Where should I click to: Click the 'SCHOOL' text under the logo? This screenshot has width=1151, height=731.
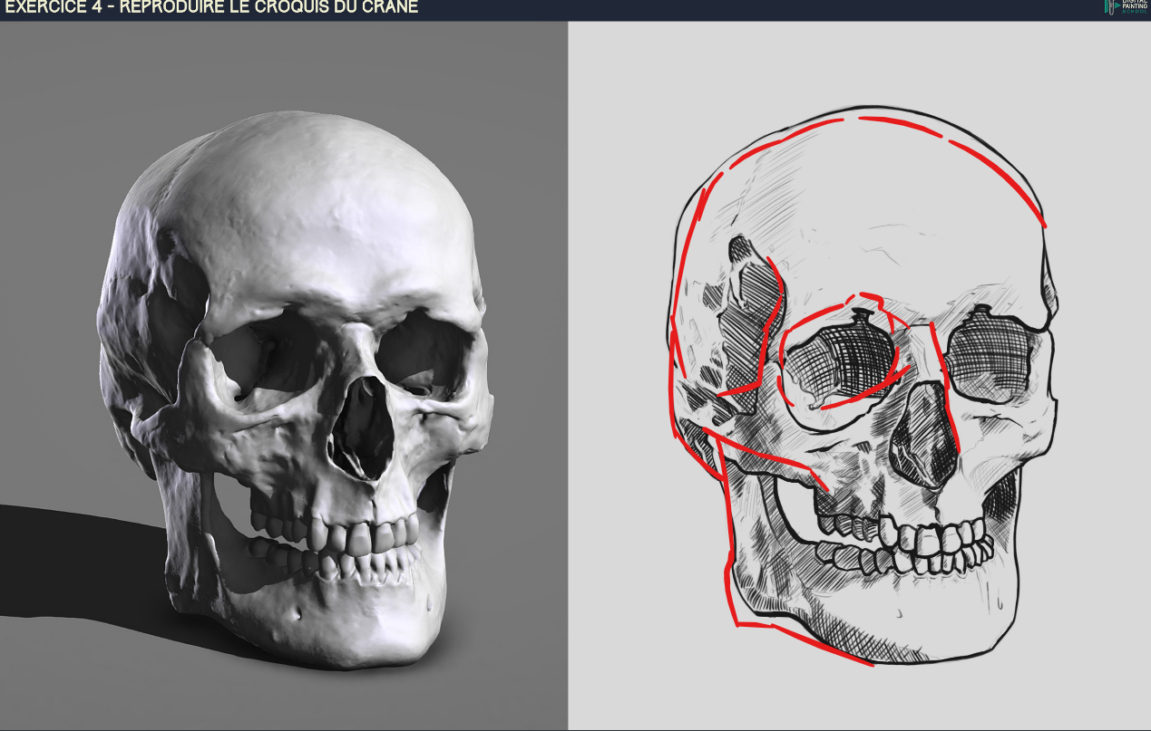tap(1135, 11)
